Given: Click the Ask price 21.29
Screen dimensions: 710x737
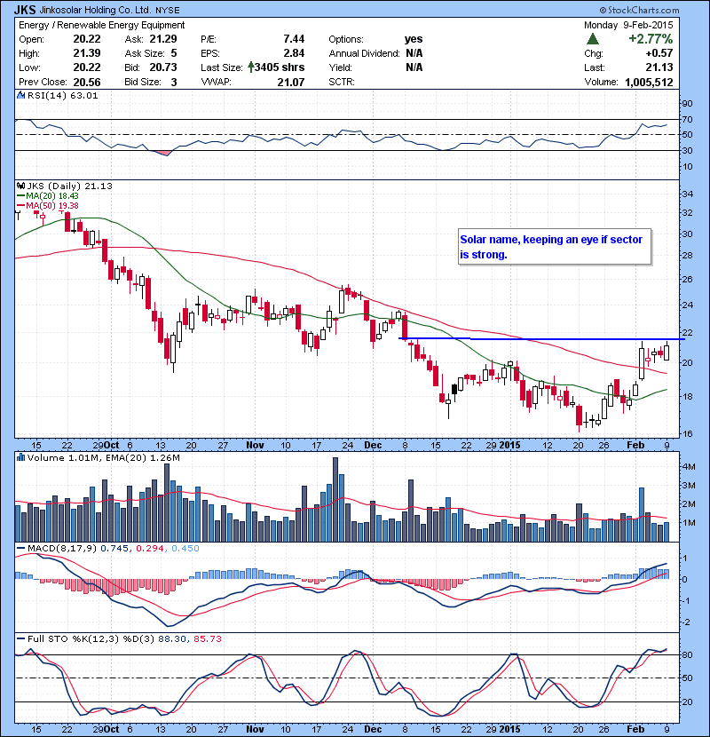Looking at the screenshot, I should pyautogui.click(x=163, y=39).
